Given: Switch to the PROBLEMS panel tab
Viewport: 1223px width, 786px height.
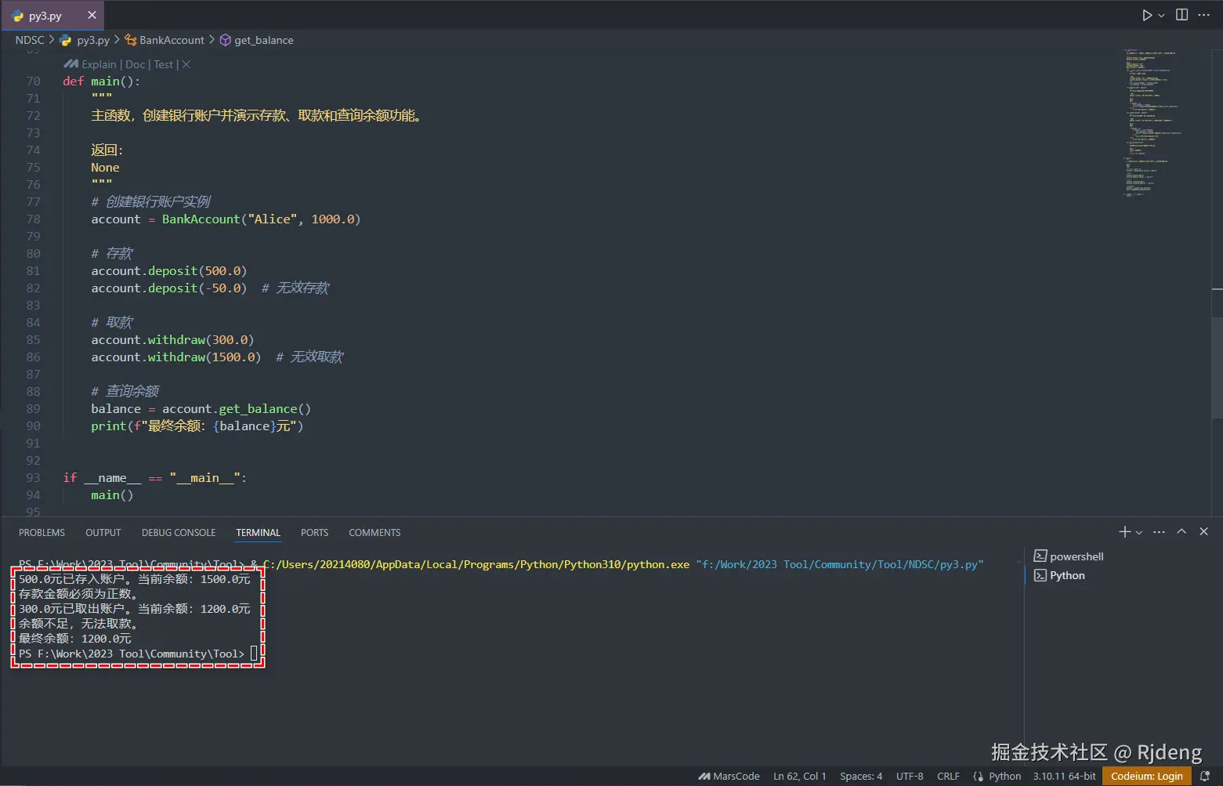Looking at the screenshot, I should pos(42,533).
